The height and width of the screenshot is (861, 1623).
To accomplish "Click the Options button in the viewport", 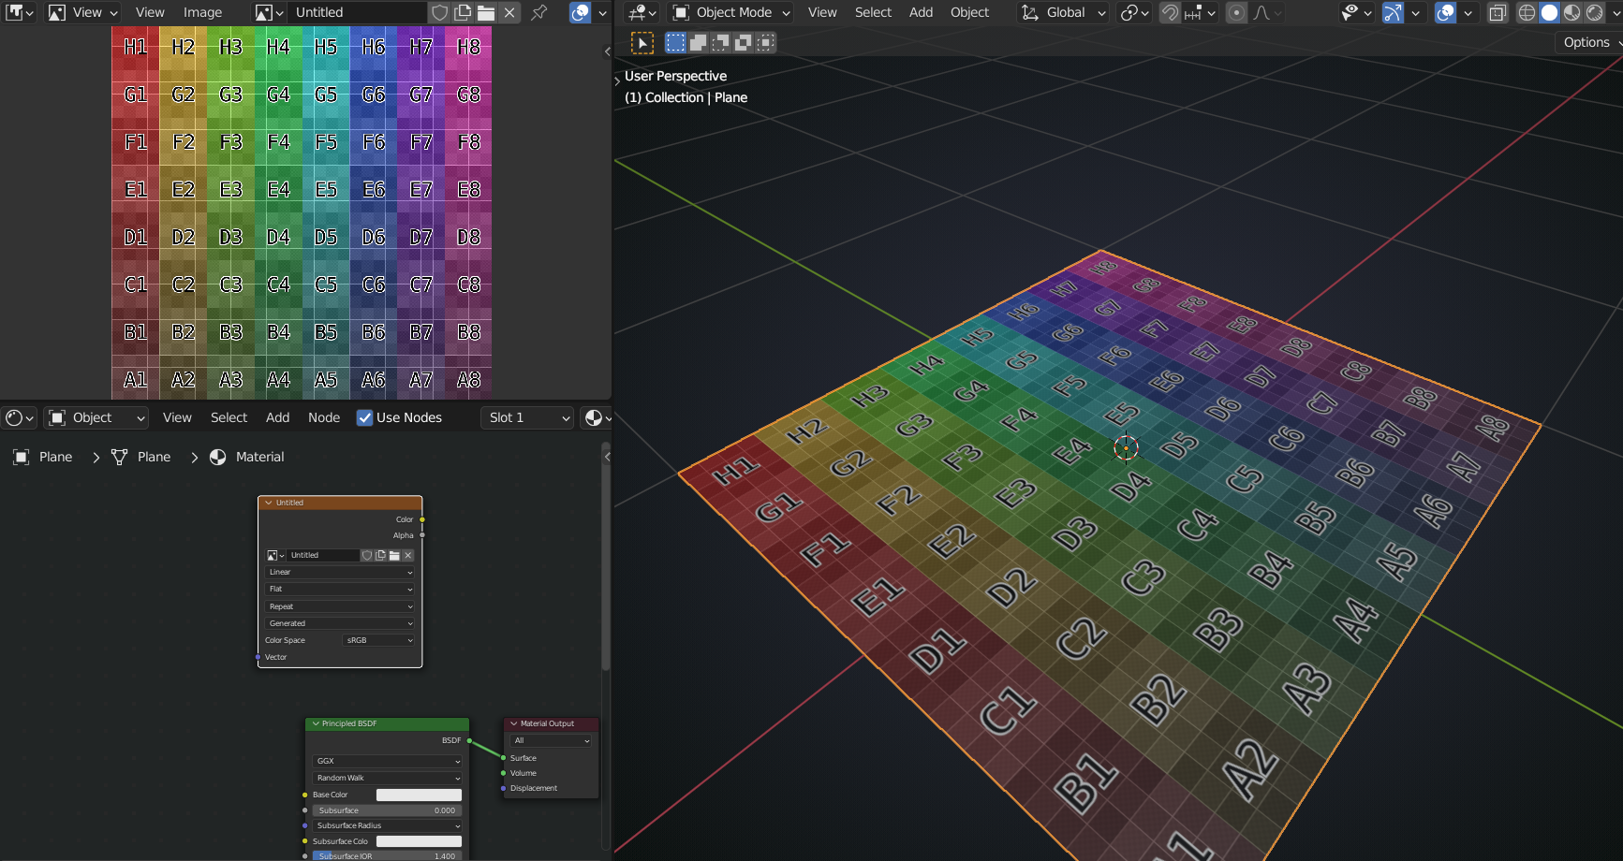I will point(1587,42).
